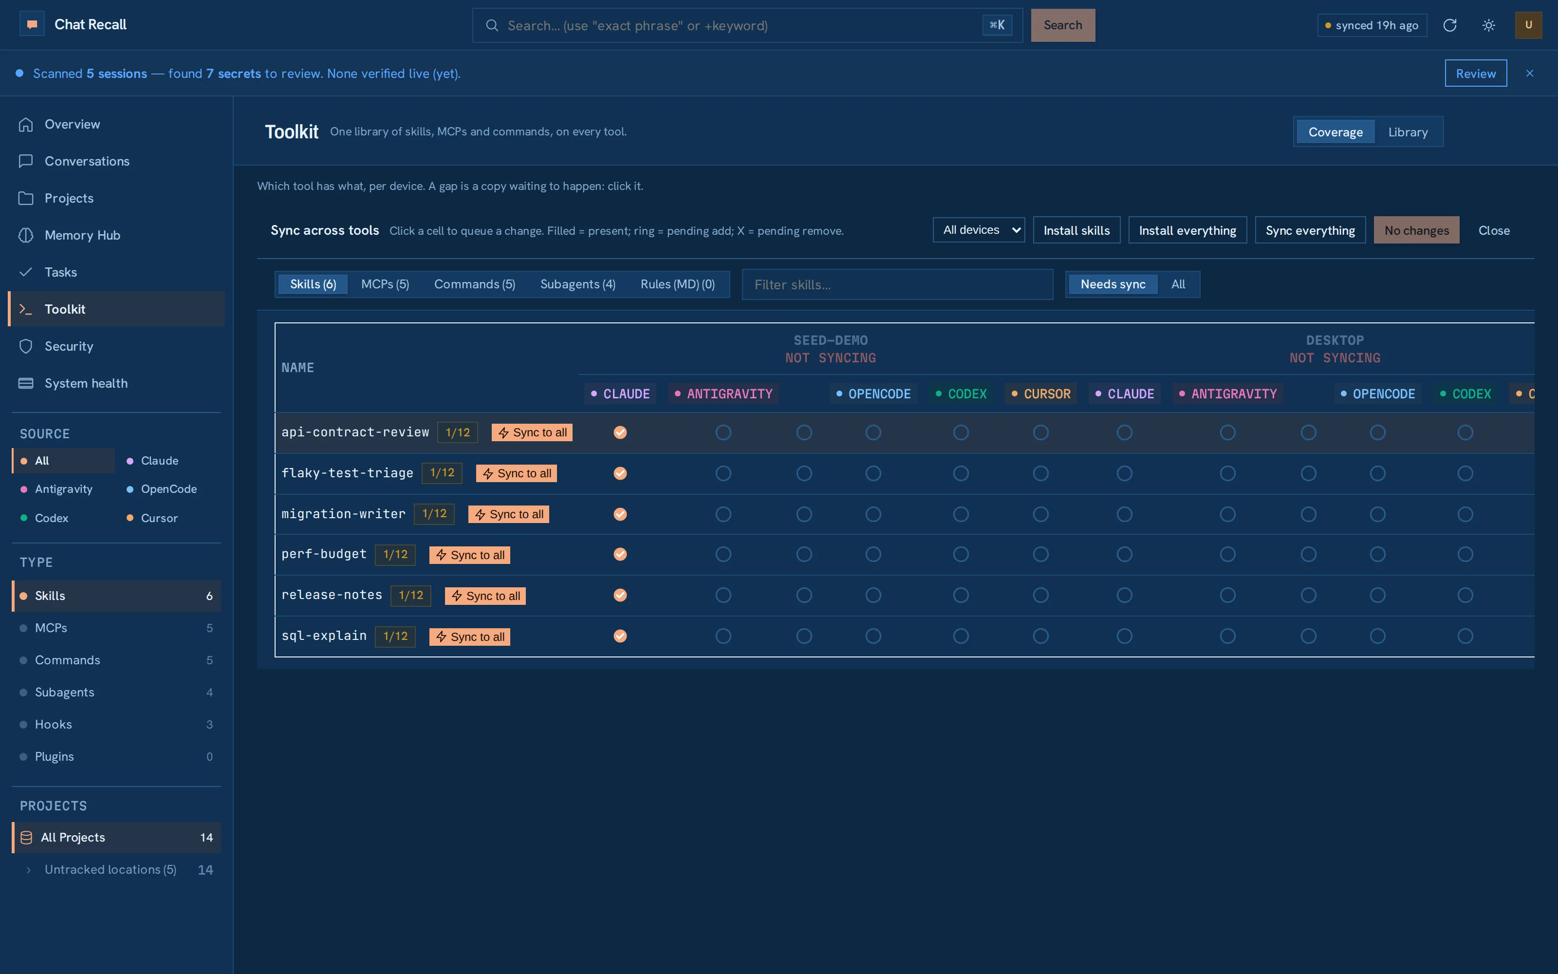Select the Needs sync filter
Viewport: 1558px width, 974px height.
(1113, 284)
